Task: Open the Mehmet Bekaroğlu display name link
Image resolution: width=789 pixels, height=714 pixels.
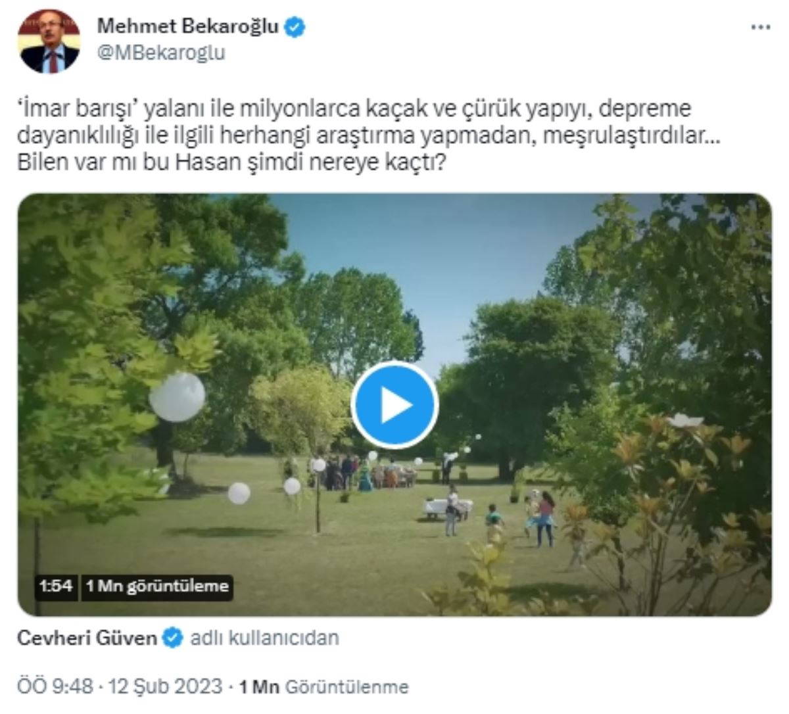Action: point(188,27)
